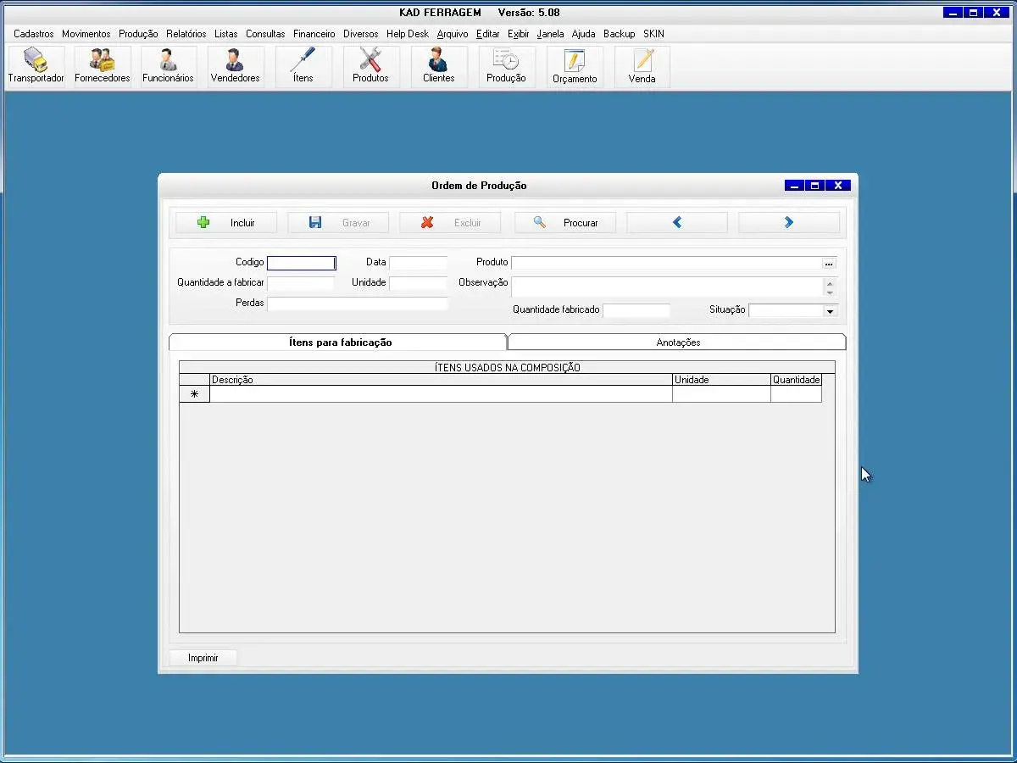Image resolution: width=1017 pixels, height=763 pixels.
Task: Focus the Quantidade a fabricar field
Action: tap(301, 283)
